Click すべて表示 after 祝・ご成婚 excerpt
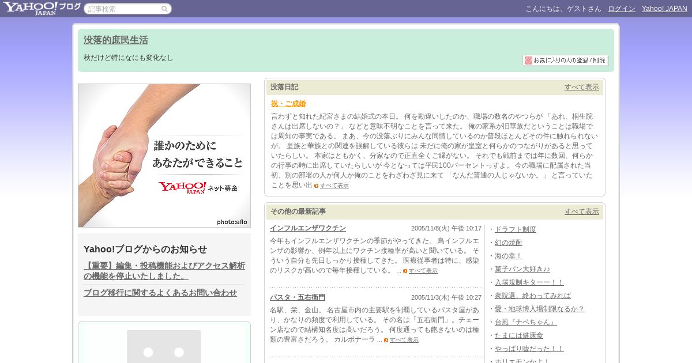The image size is (692, 363). tap(334, 186)
